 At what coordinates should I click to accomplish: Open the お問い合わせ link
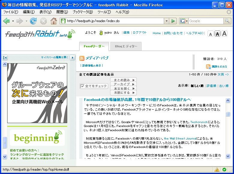pos(173,33)
